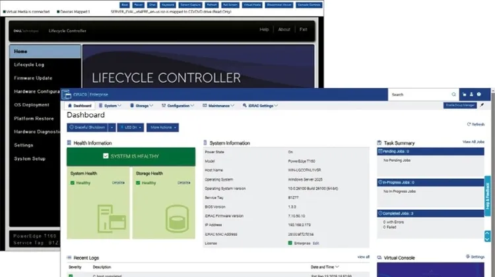Click the search magnifier icon
Screen dimensions: 495x277
point(453,95)
